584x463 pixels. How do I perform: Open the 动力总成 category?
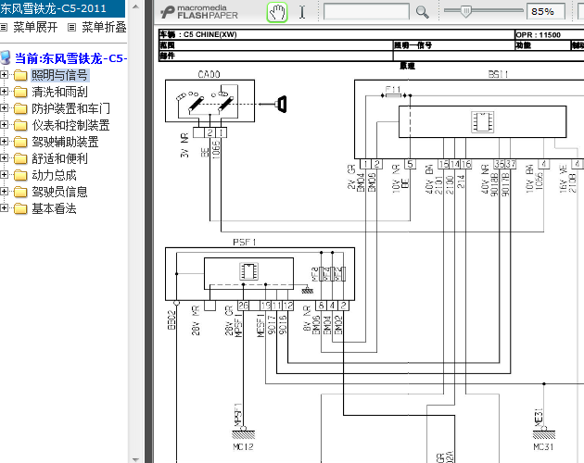click(x=54, y=175)
